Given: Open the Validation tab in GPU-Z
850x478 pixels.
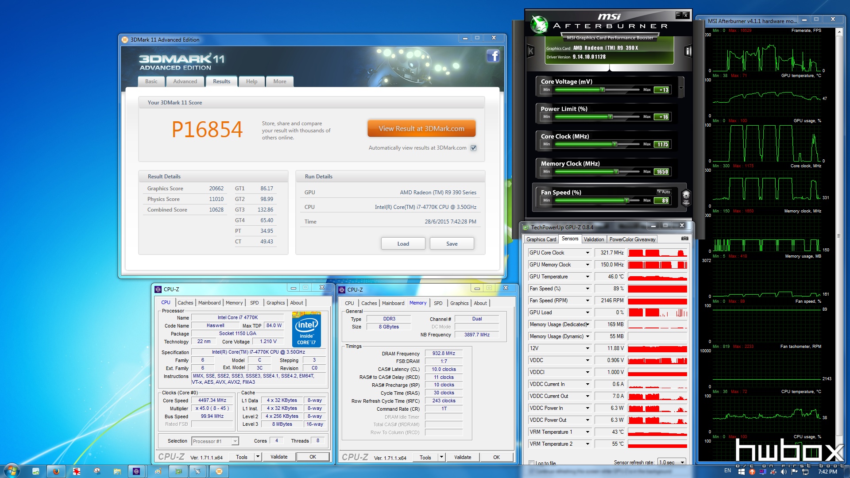Looking at the screenshot, I should (x=594, y=239).
